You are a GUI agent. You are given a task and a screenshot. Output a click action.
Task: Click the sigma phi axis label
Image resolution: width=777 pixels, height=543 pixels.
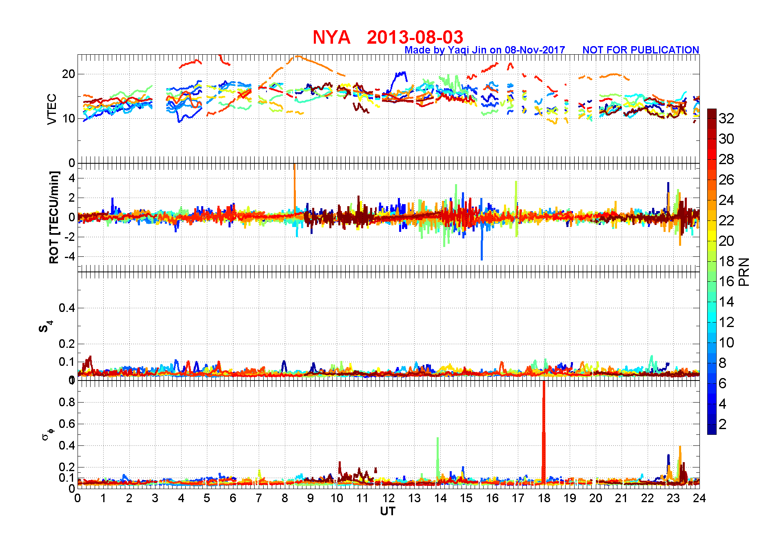[47, 434]
